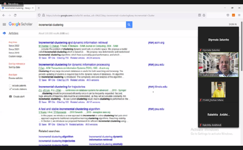This screenshot has width=243, height=150.
Task: Open the Firefox application menu
Action: (239, 15)
